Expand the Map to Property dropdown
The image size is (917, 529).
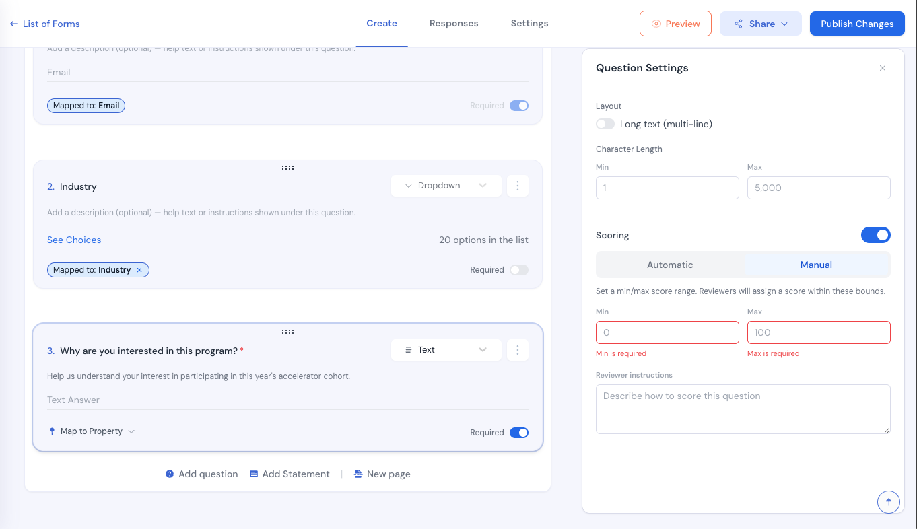[x=92, y=431]
